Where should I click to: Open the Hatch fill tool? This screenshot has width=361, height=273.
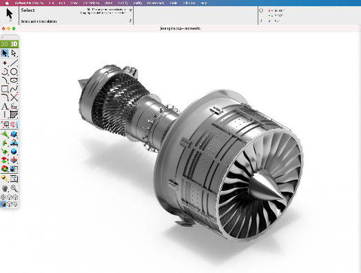point(14,114)
